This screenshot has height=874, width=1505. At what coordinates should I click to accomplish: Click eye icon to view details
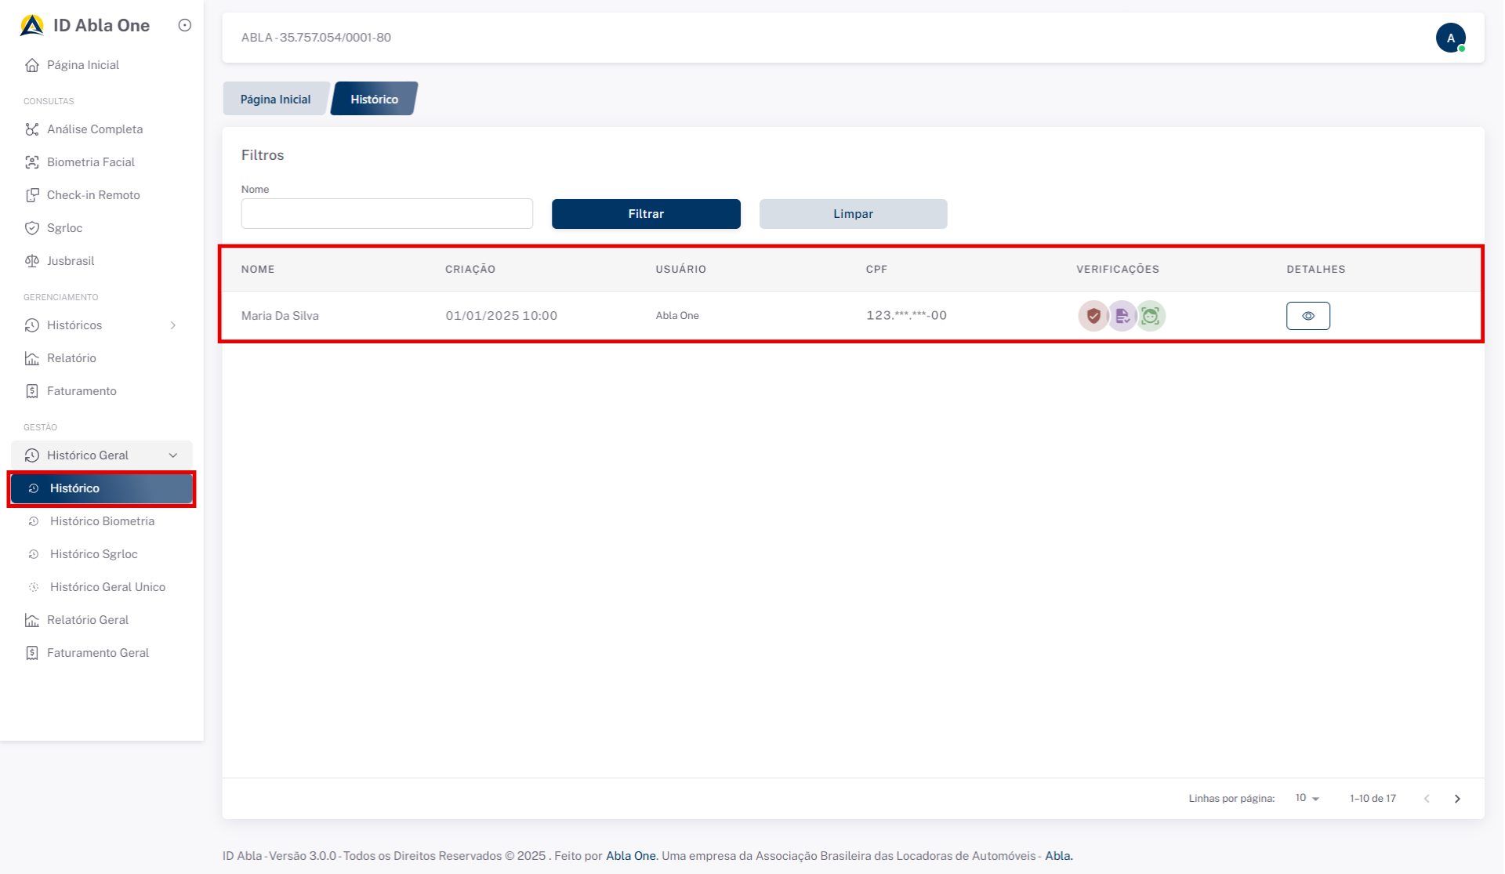tap(1307, 316)
